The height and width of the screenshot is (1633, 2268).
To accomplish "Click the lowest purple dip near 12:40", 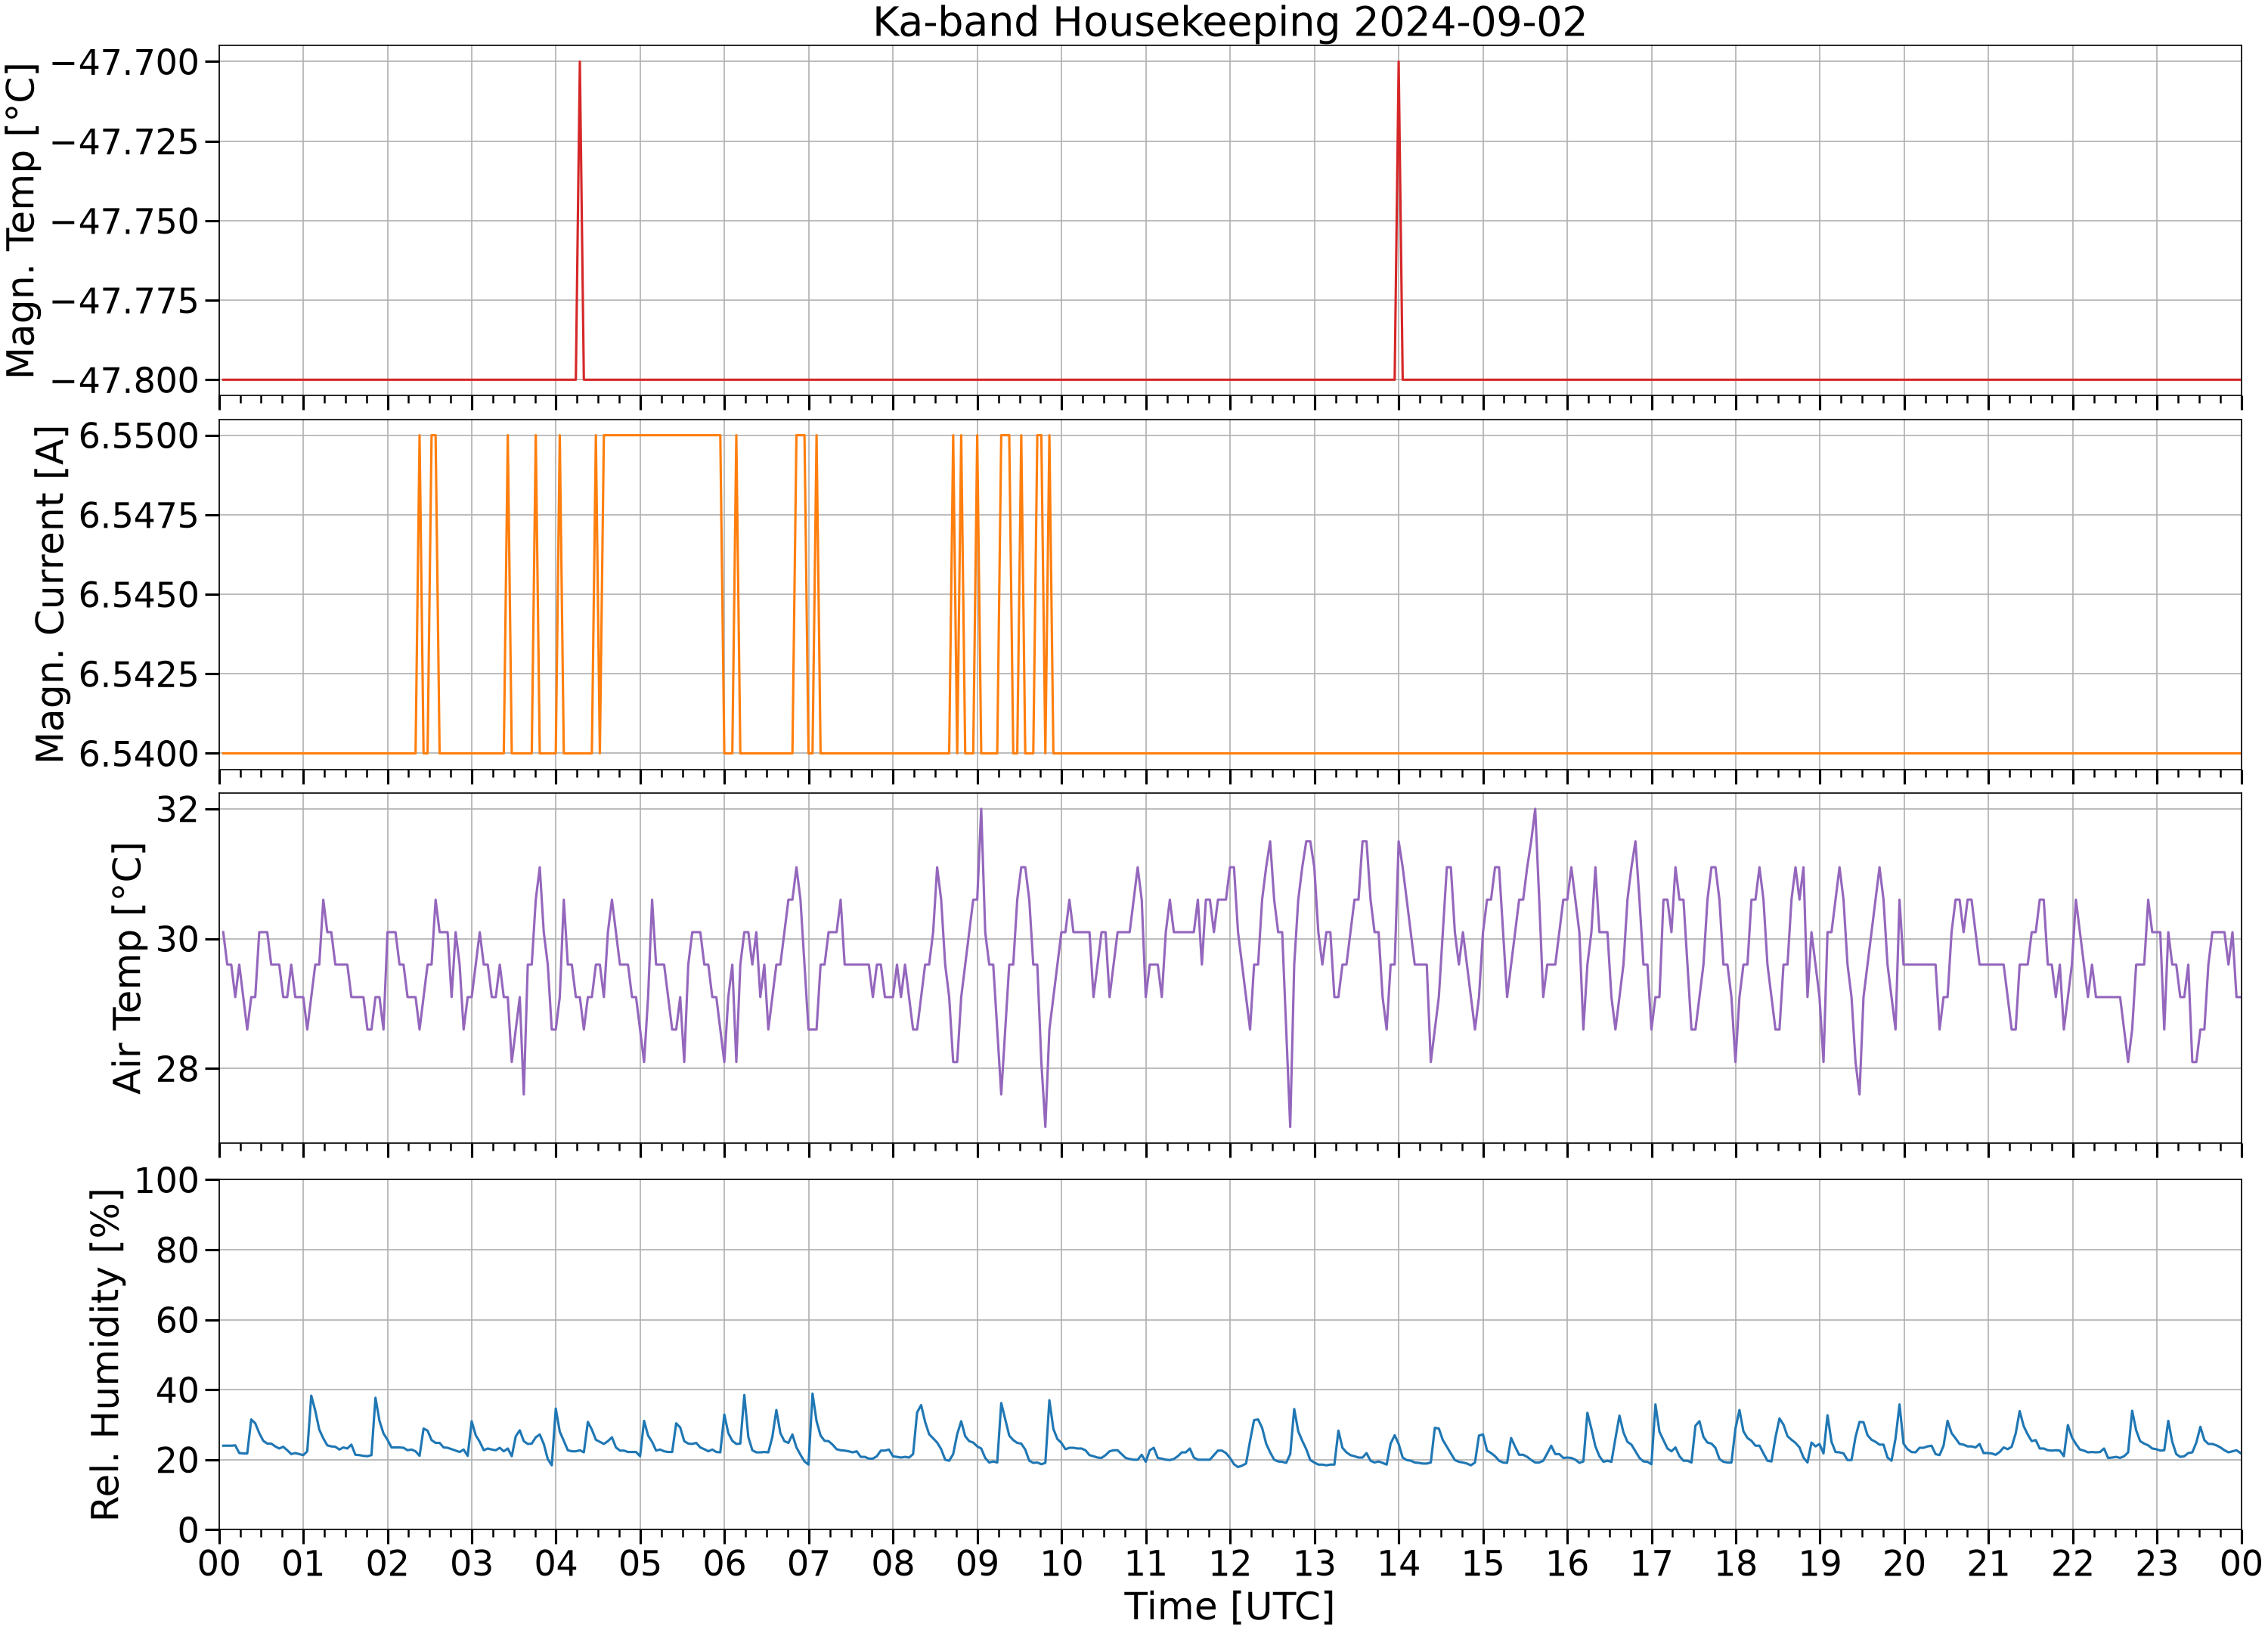I will click(x=1290, y=1126).
